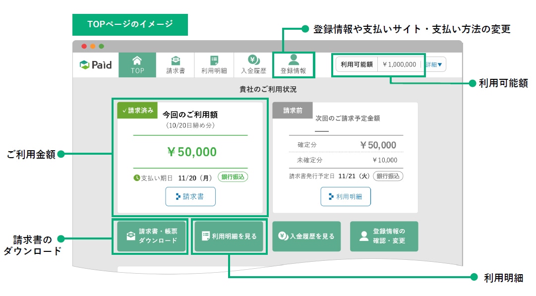Click the 今回のご利用額 heading
This screenshot has width=536, height=296.
click(190, 115)
